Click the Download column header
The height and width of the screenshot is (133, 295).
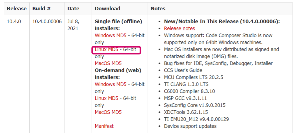pos(107,9)
